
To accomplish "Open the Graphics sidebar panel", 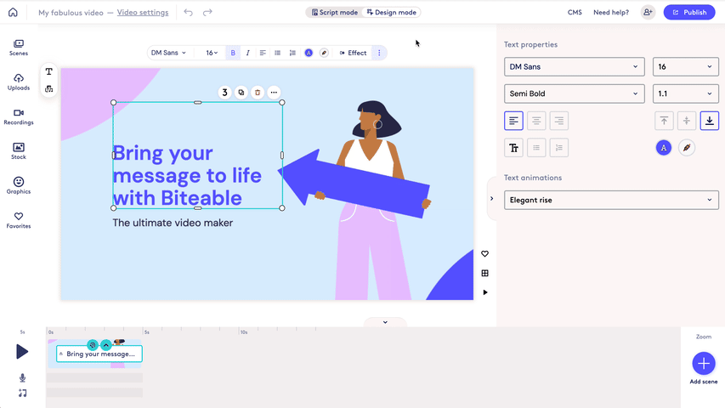I will click(x=19, y=186).
